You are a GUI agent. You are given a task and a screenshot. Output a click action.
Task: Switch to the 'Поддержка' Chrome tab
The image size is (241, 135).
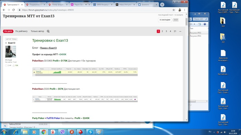coord(35,5)
